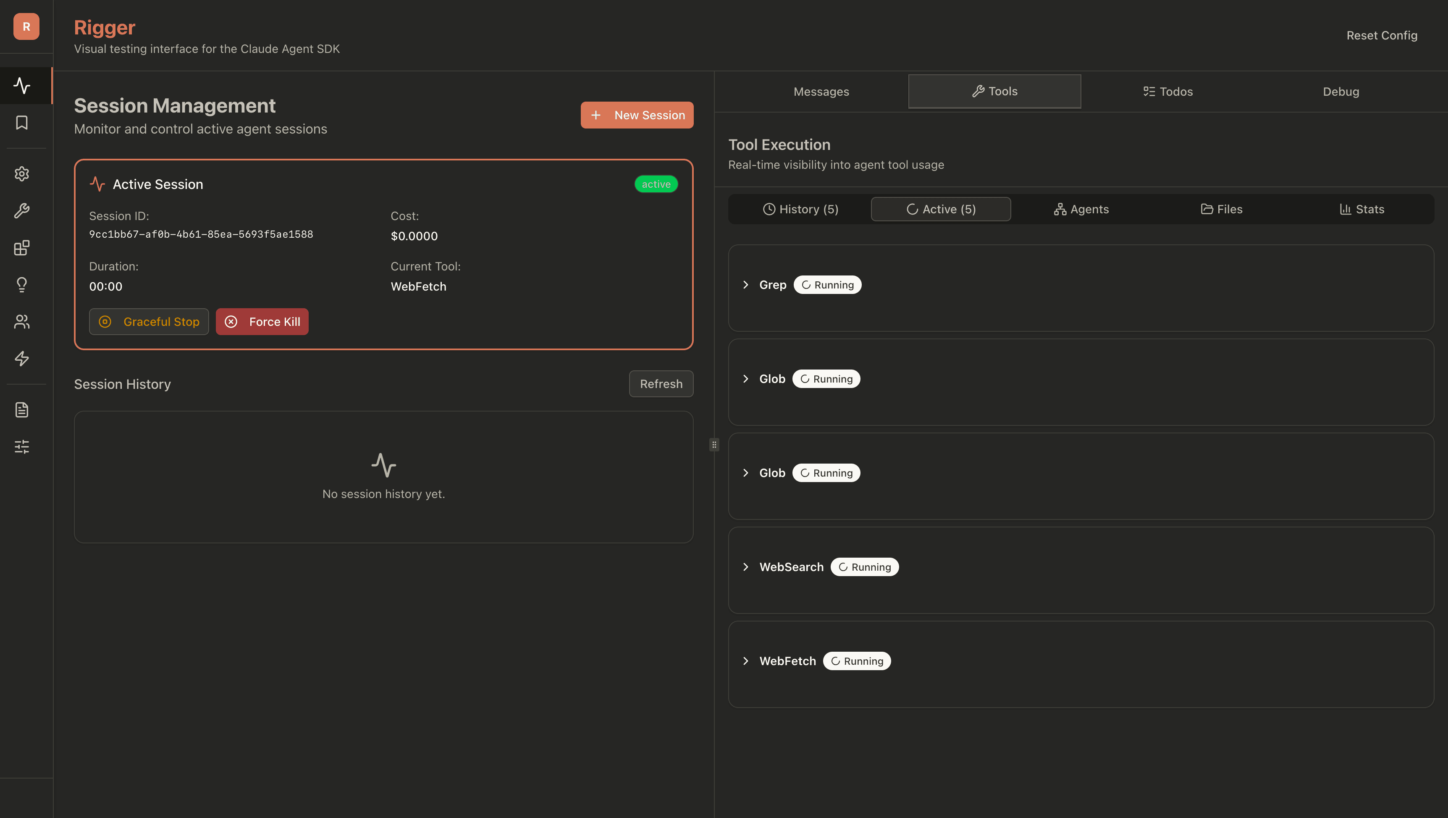Click the Tool Execution heading

[x=779, y=145]
